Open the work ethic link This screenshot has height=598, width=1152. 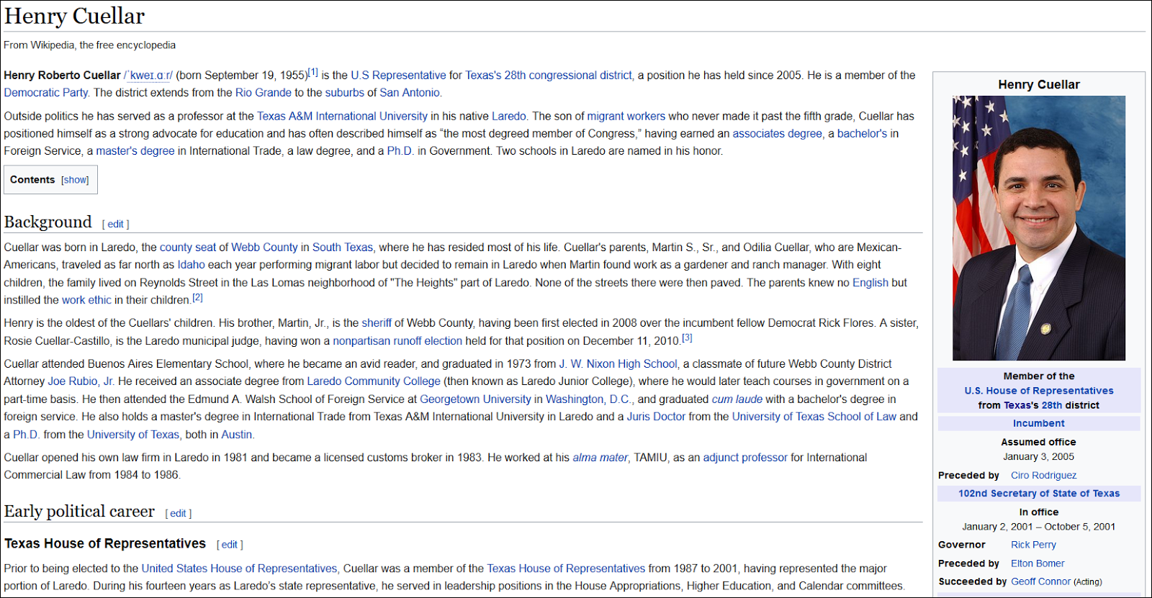point(86,300)
